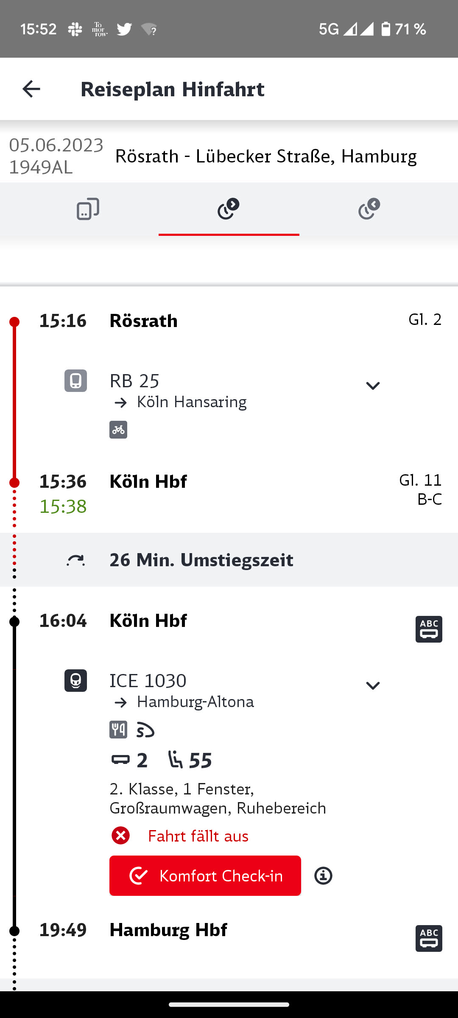Tap the bicycle transport icon
Screen dimensions: 458x1018
click(118, 430)
